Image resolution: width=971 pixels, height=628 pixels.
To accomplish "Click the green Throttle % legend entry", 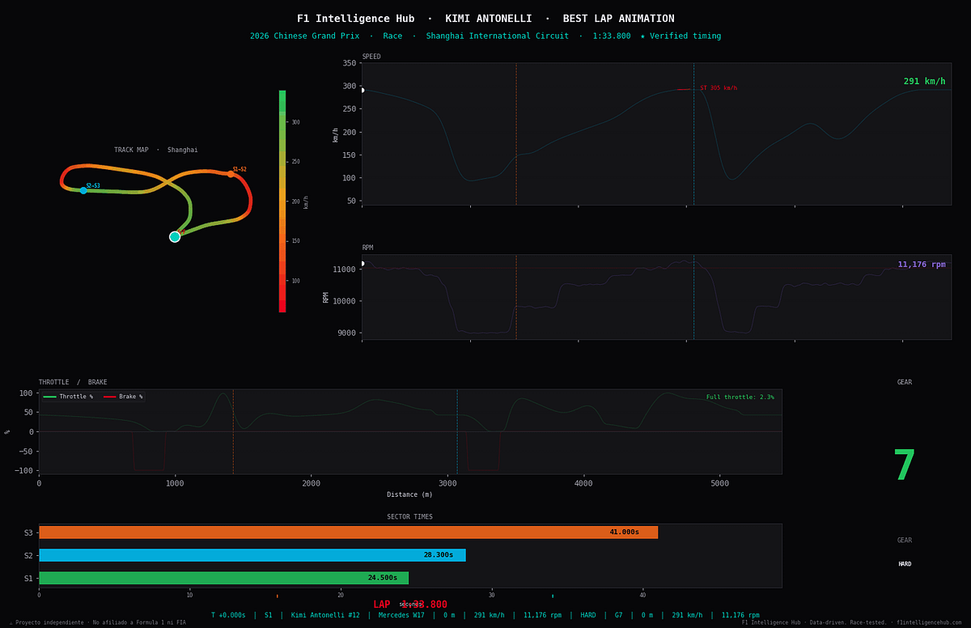I will click(69, 397).
